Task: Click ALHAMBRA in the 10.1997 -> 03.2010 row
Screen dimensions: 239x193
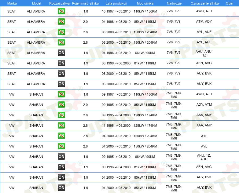Action: coord(36,11)
